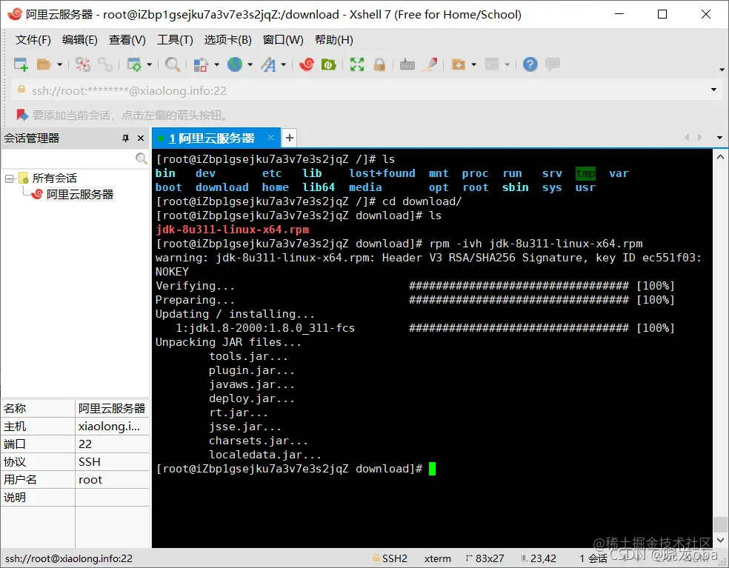Select the 所有会话 folder
The width and height of the screenshot is (729, 568).
coord(54,178)
